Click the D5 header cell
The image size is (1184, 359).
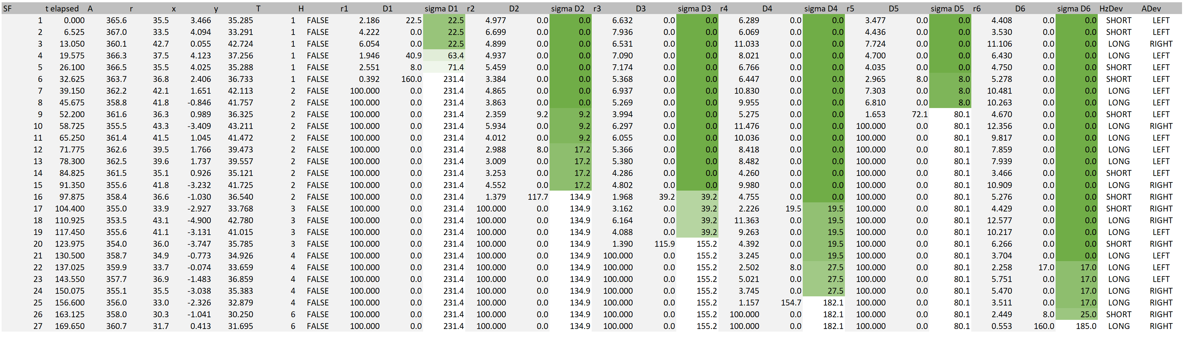(x=894, y=9)
